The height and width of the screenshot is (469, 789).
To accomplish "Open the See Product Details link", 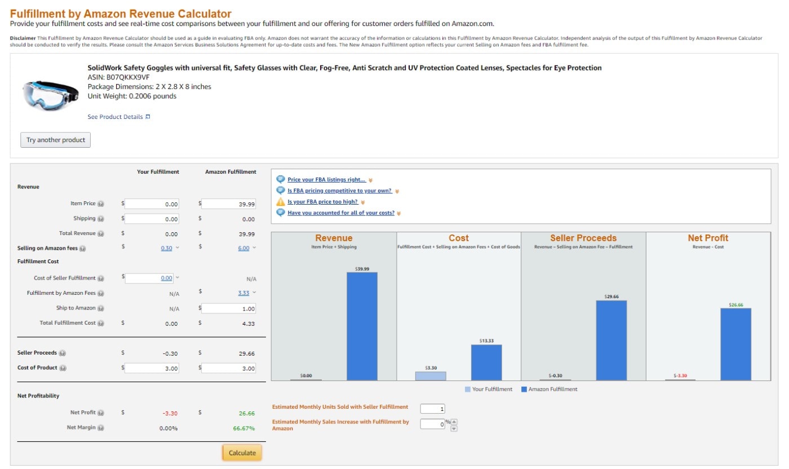I will (x=116, y=117).
